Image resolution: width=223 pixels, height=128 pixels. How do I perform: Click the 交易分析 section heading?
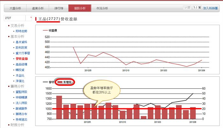coord(17,25)
